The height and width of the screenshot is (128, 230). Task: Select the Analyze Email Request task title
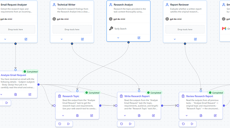(13, 75)
